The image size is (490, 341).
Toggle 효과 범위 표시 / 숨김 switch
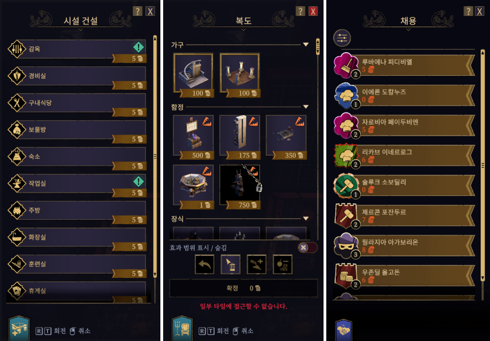point(307,248)
